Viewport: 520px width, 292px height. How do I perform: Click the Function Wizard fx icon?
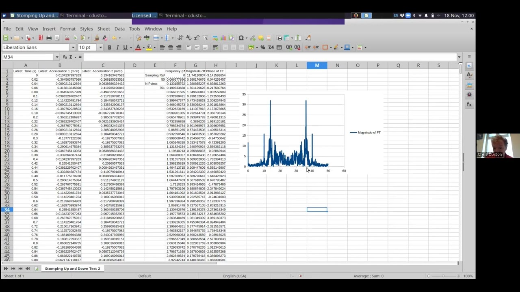65,57
